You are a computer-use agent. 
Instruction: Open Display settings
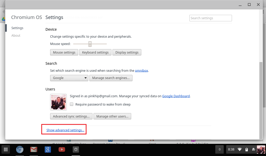127,53
